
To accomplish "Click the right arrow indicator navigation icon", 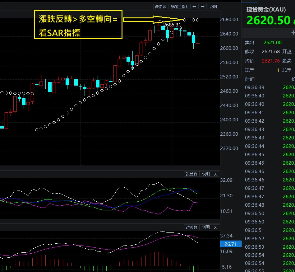I will point(202,6).
